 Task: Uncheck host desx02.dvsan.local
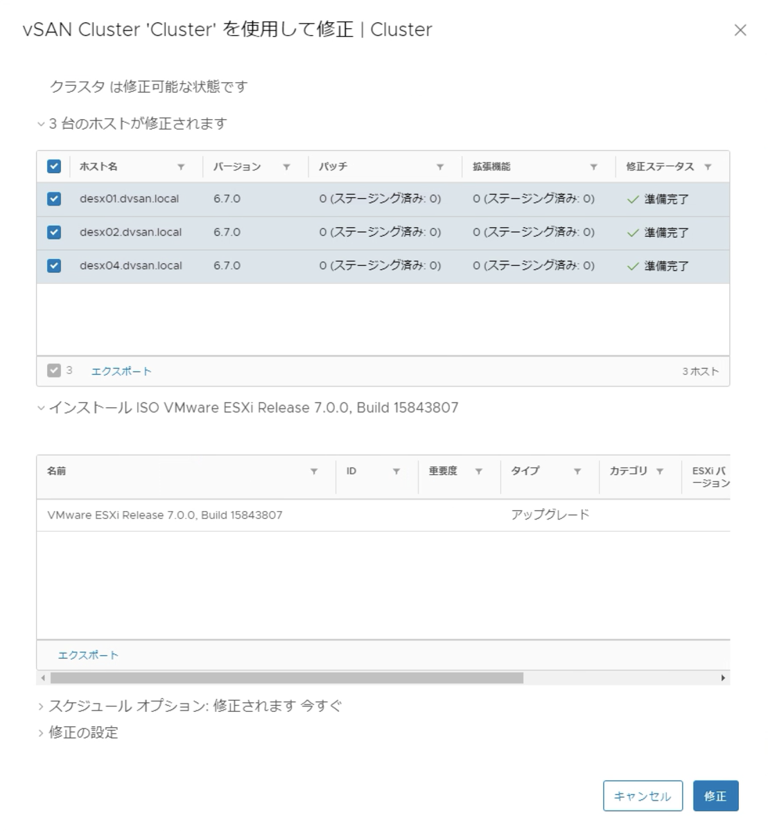[x=54, y=232]
